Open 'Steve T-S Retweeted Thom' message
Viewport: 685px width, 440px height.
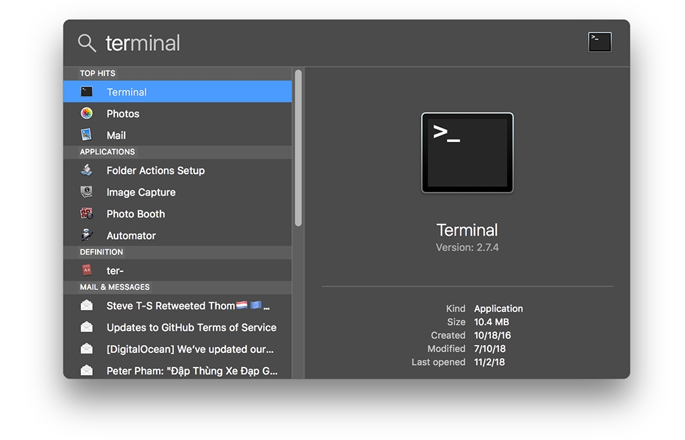(x=177, y=305)
